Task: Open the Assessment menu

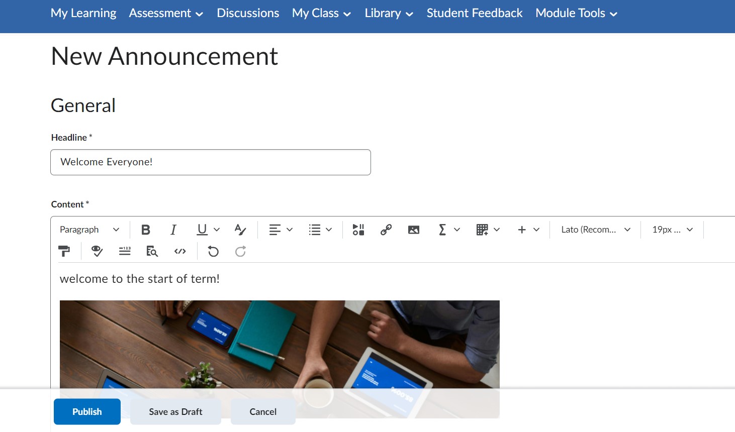Action: [166, 13]
